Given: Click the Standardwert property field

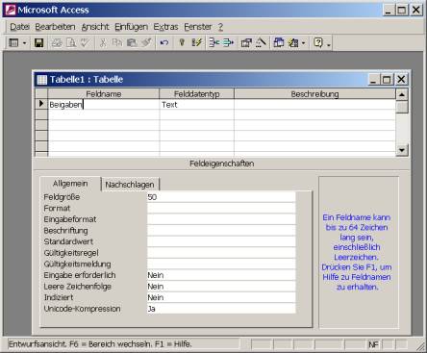Looking at the screenshot, I should coord(221,241).
